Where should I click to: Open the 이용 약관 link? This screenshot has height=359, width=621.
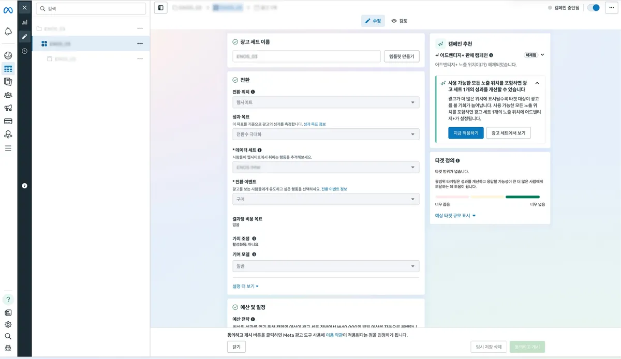[334, 335]
